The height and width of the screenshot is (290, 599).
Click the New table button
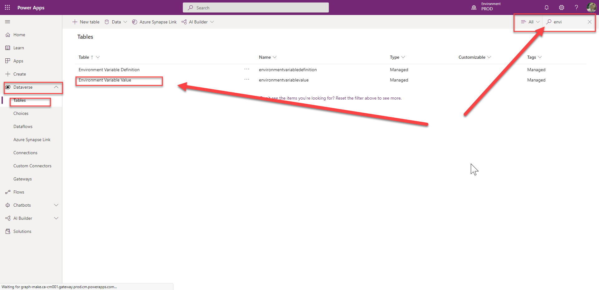[86, 22]
